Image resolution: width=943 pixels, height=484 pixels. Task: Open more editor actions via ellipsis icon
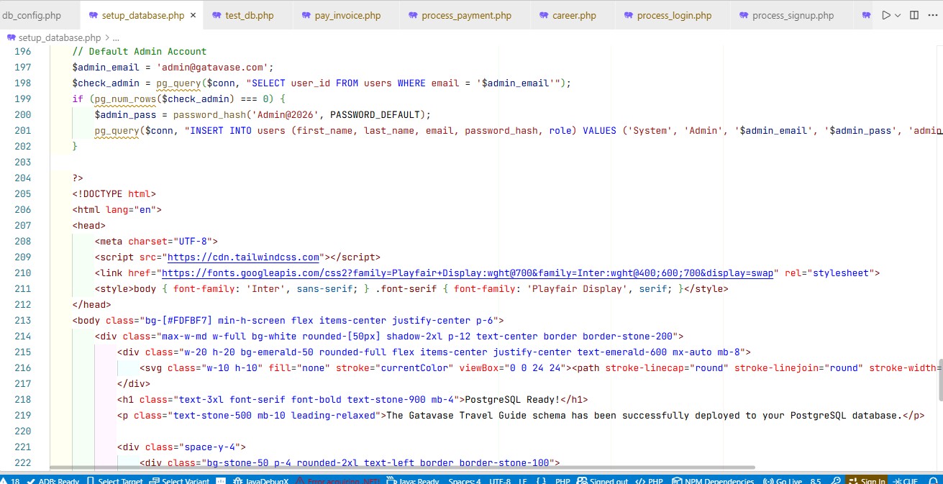pos(933,15)
